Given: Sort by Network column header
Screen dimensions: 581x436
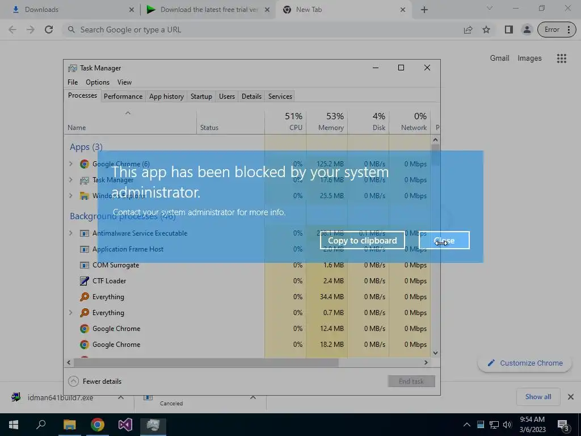Looking at the screenshot, I should 410,121.
